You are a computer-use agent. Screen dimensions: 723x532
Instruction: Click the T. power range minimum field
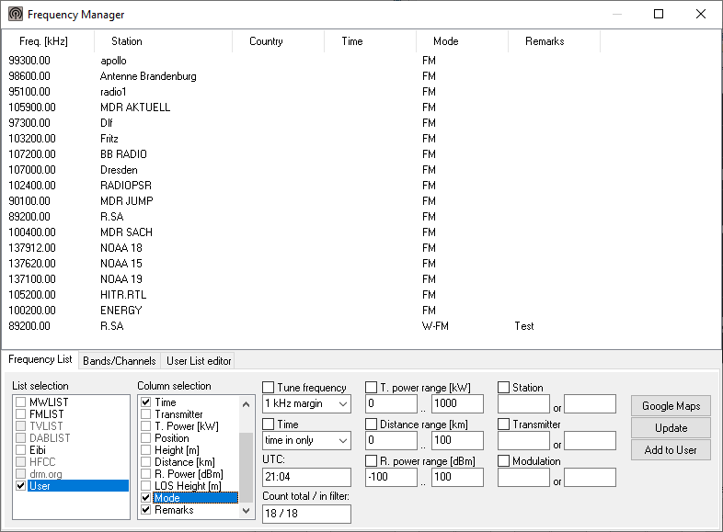tap(392, 404)
